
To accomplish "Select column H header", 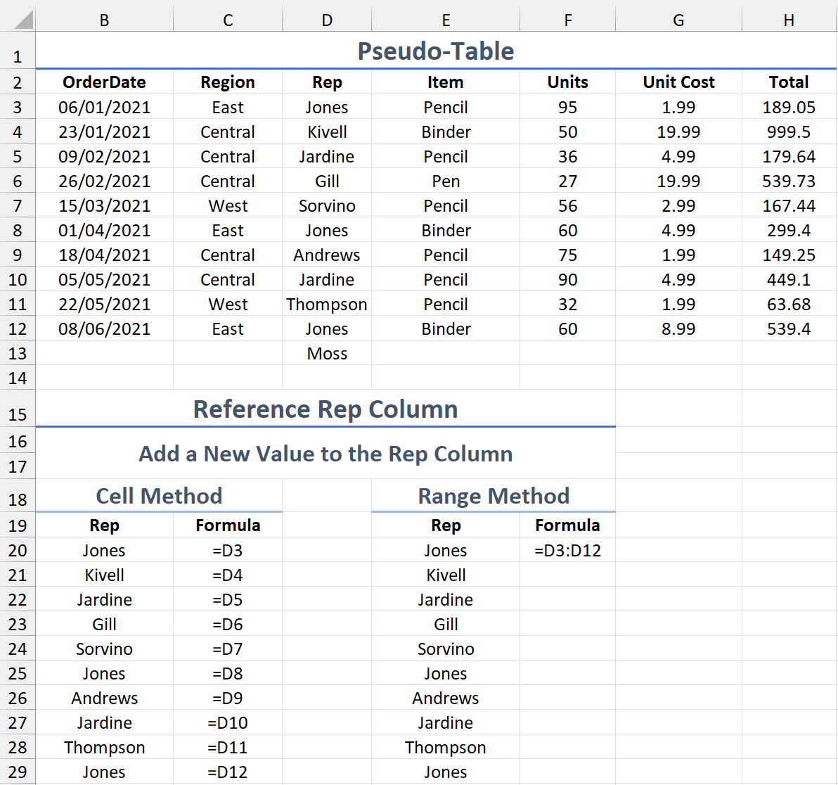I will tap(789, 20).
